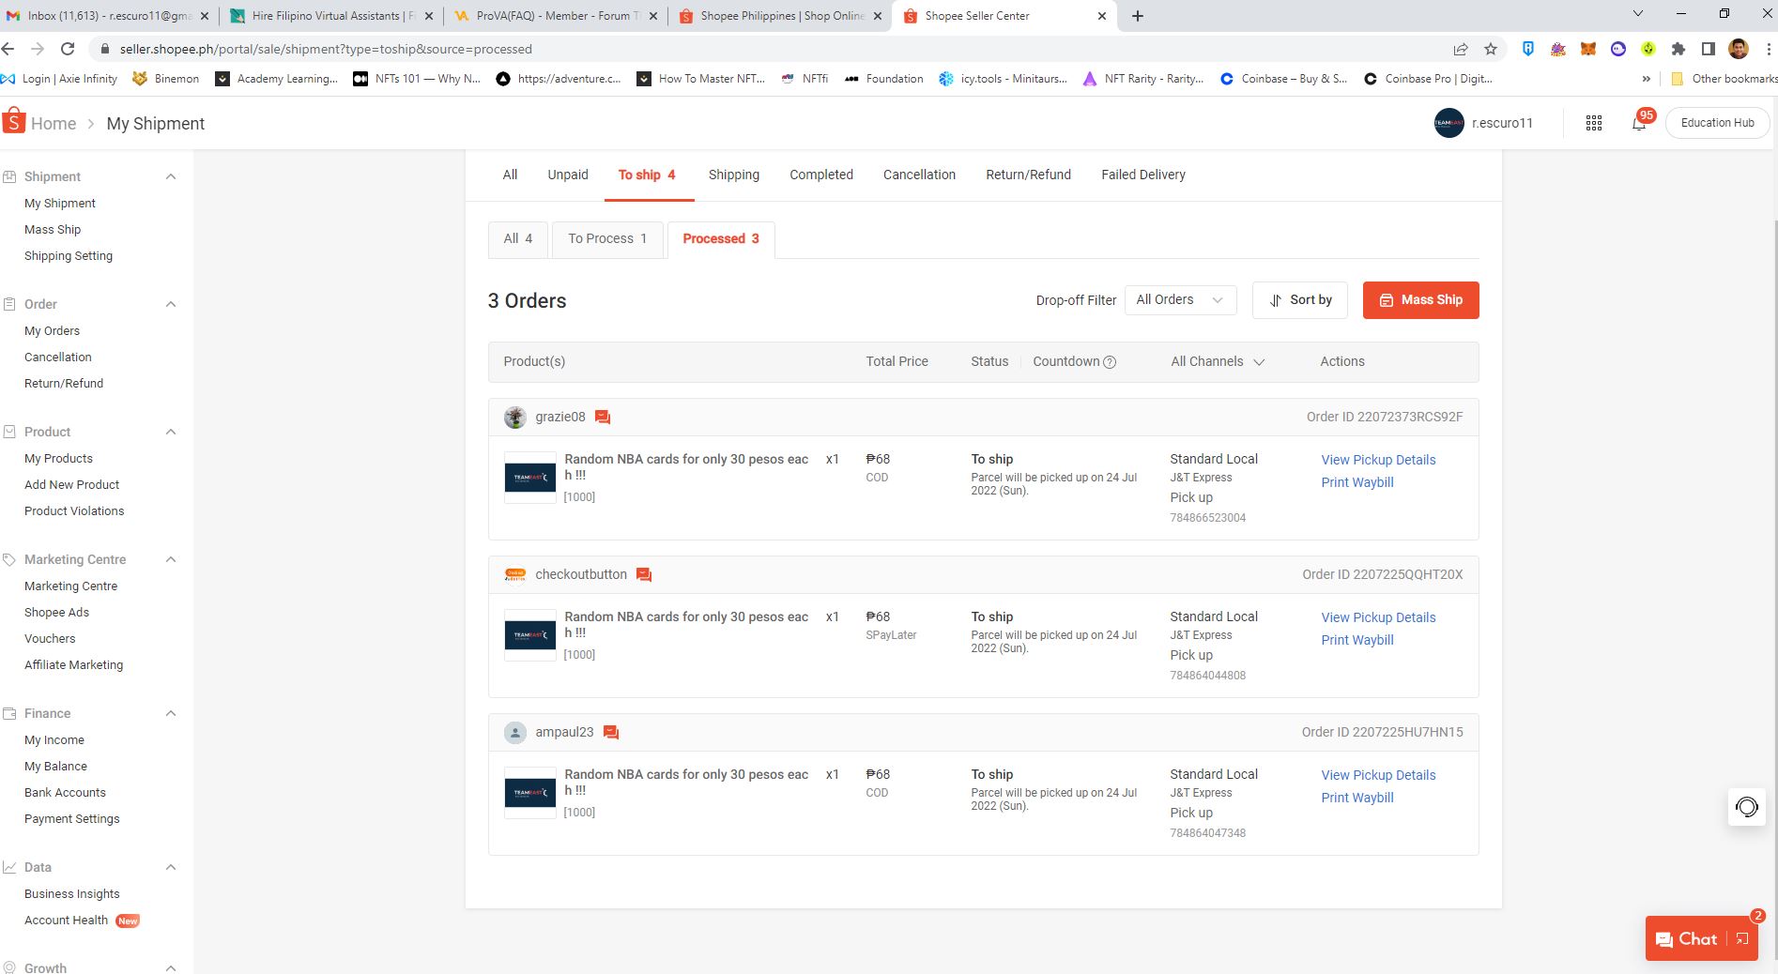Screen dimensions: 1778x974
Task: Open the All Channels column dropdown
Action: click(1218, 362)
